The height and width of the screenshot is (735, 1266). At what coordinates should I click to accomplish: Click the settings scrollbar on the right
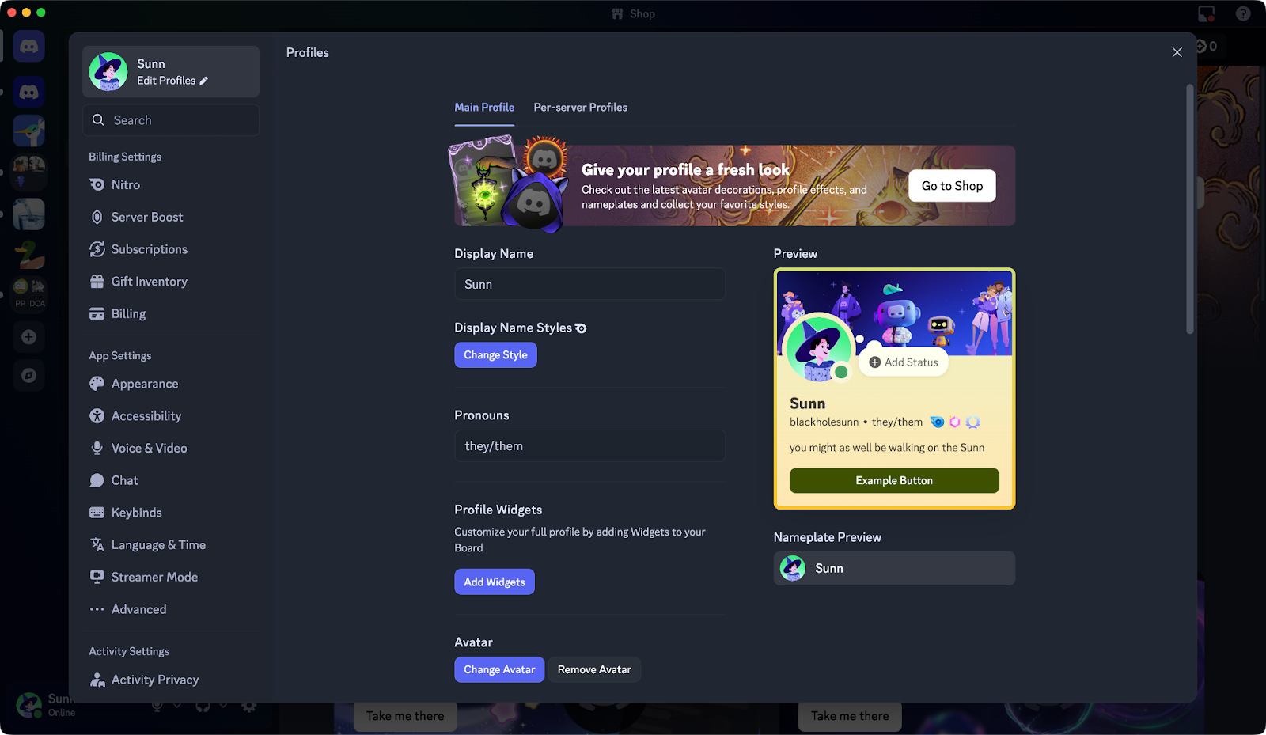point(1189,210)
